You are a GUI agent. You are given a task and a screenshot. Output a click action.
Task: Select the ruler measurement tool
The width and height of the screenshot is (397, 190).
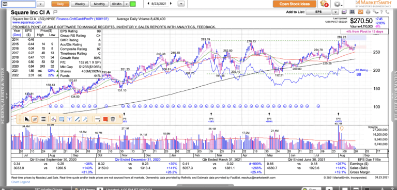[x=86, y=119]
